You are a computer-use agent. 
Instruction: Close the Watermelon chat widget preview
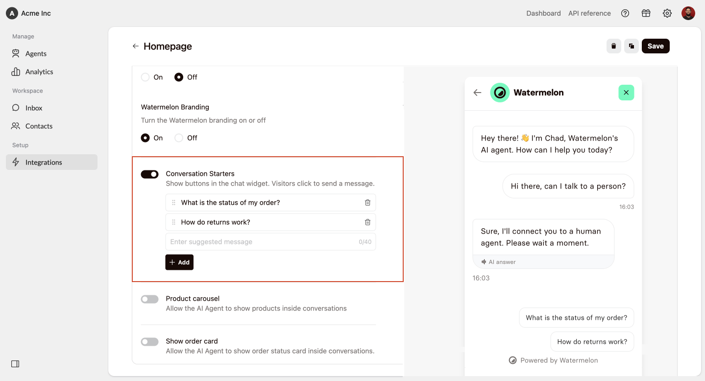click(x=626, y=93)
